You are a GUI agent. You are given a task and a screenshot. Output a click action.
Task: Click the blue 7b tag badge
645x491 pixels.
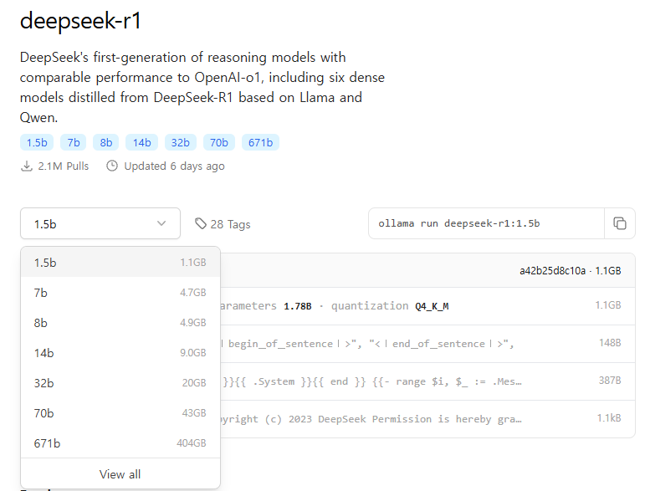pos(74,143)
